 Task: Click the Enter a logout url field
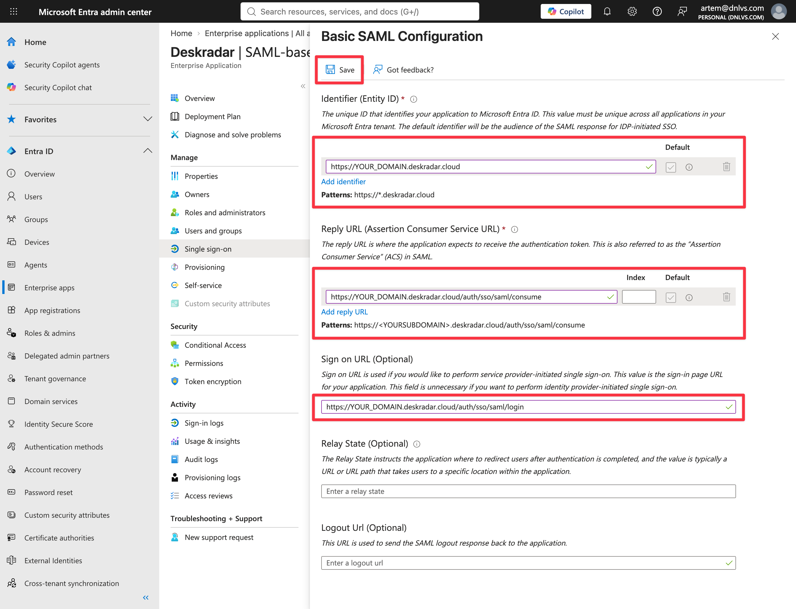(x=528, y=563)
